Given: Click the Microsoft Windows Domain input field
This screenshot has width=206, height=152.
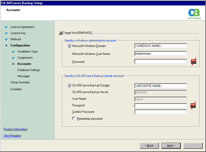Looking at the screenshot, I should (160, 46).
